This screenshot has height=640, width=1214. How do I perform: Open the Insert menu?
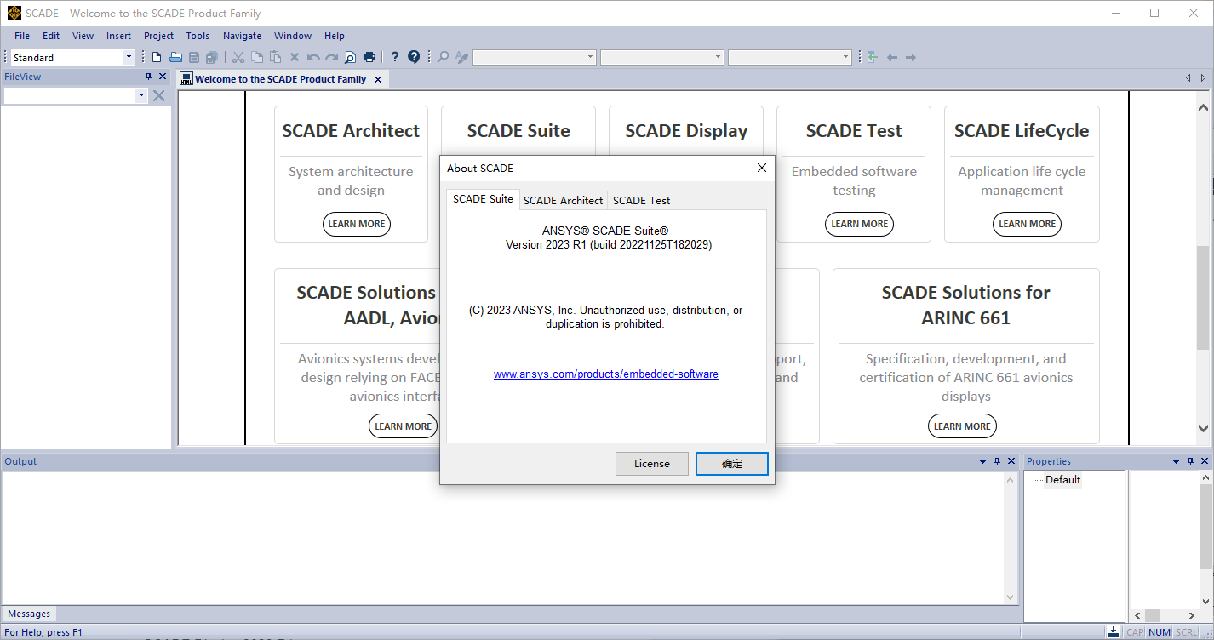click(118, 36)
